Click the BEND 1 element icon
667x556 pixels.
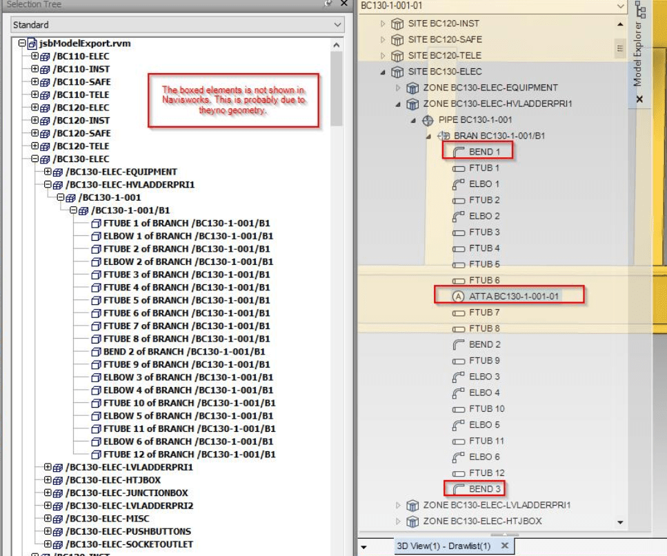click(x=459, y=152)
